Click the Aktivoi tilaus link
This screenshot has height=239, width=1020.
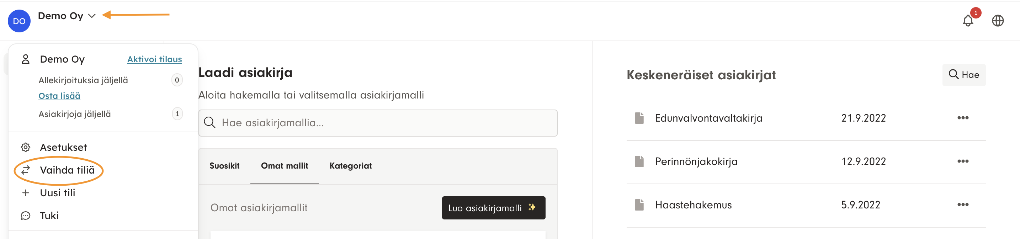point(154,59)
